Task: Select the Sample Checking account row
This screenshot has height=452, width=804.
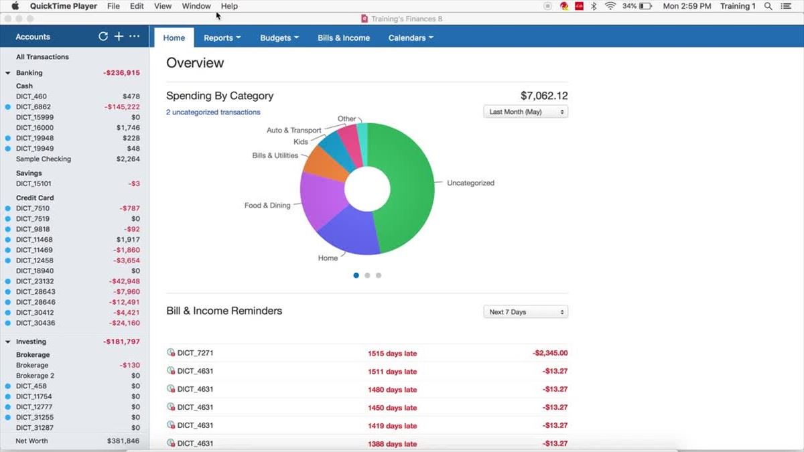Action: 44,159
